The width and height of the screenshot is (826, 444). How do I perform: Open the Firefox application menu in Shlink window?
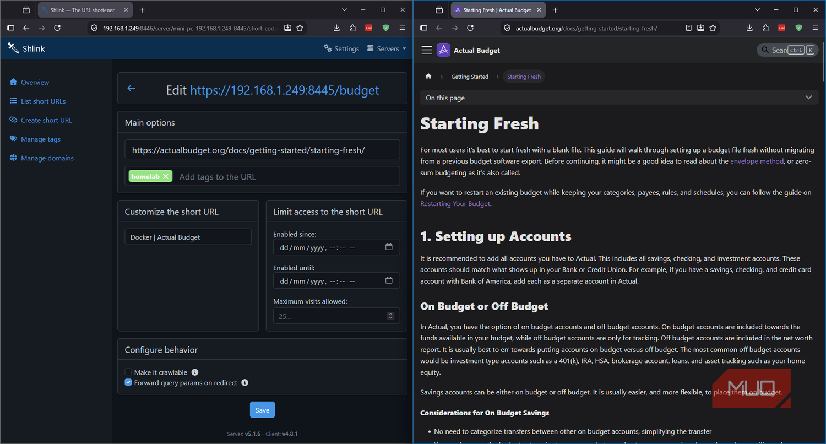(402, 28)
